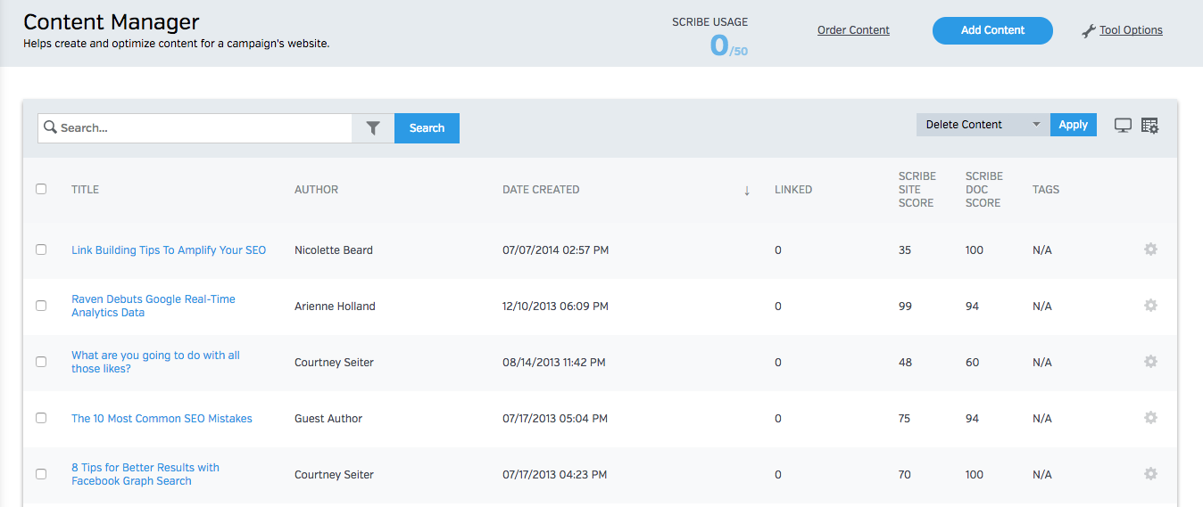Open gear menu for Link Building Tips row
The width and height of the screenshot is (1203, 507).
coord(1150,249)
